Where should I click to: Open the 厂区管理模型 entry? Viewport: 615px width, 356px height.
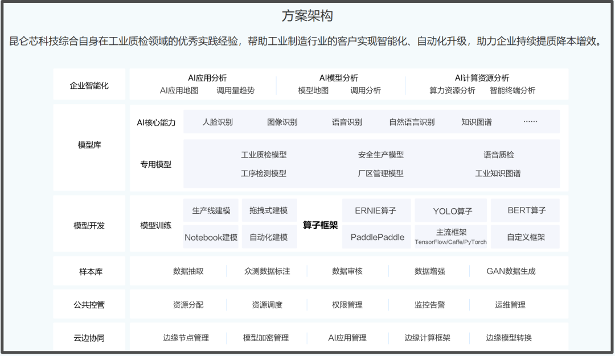(381, 173)
